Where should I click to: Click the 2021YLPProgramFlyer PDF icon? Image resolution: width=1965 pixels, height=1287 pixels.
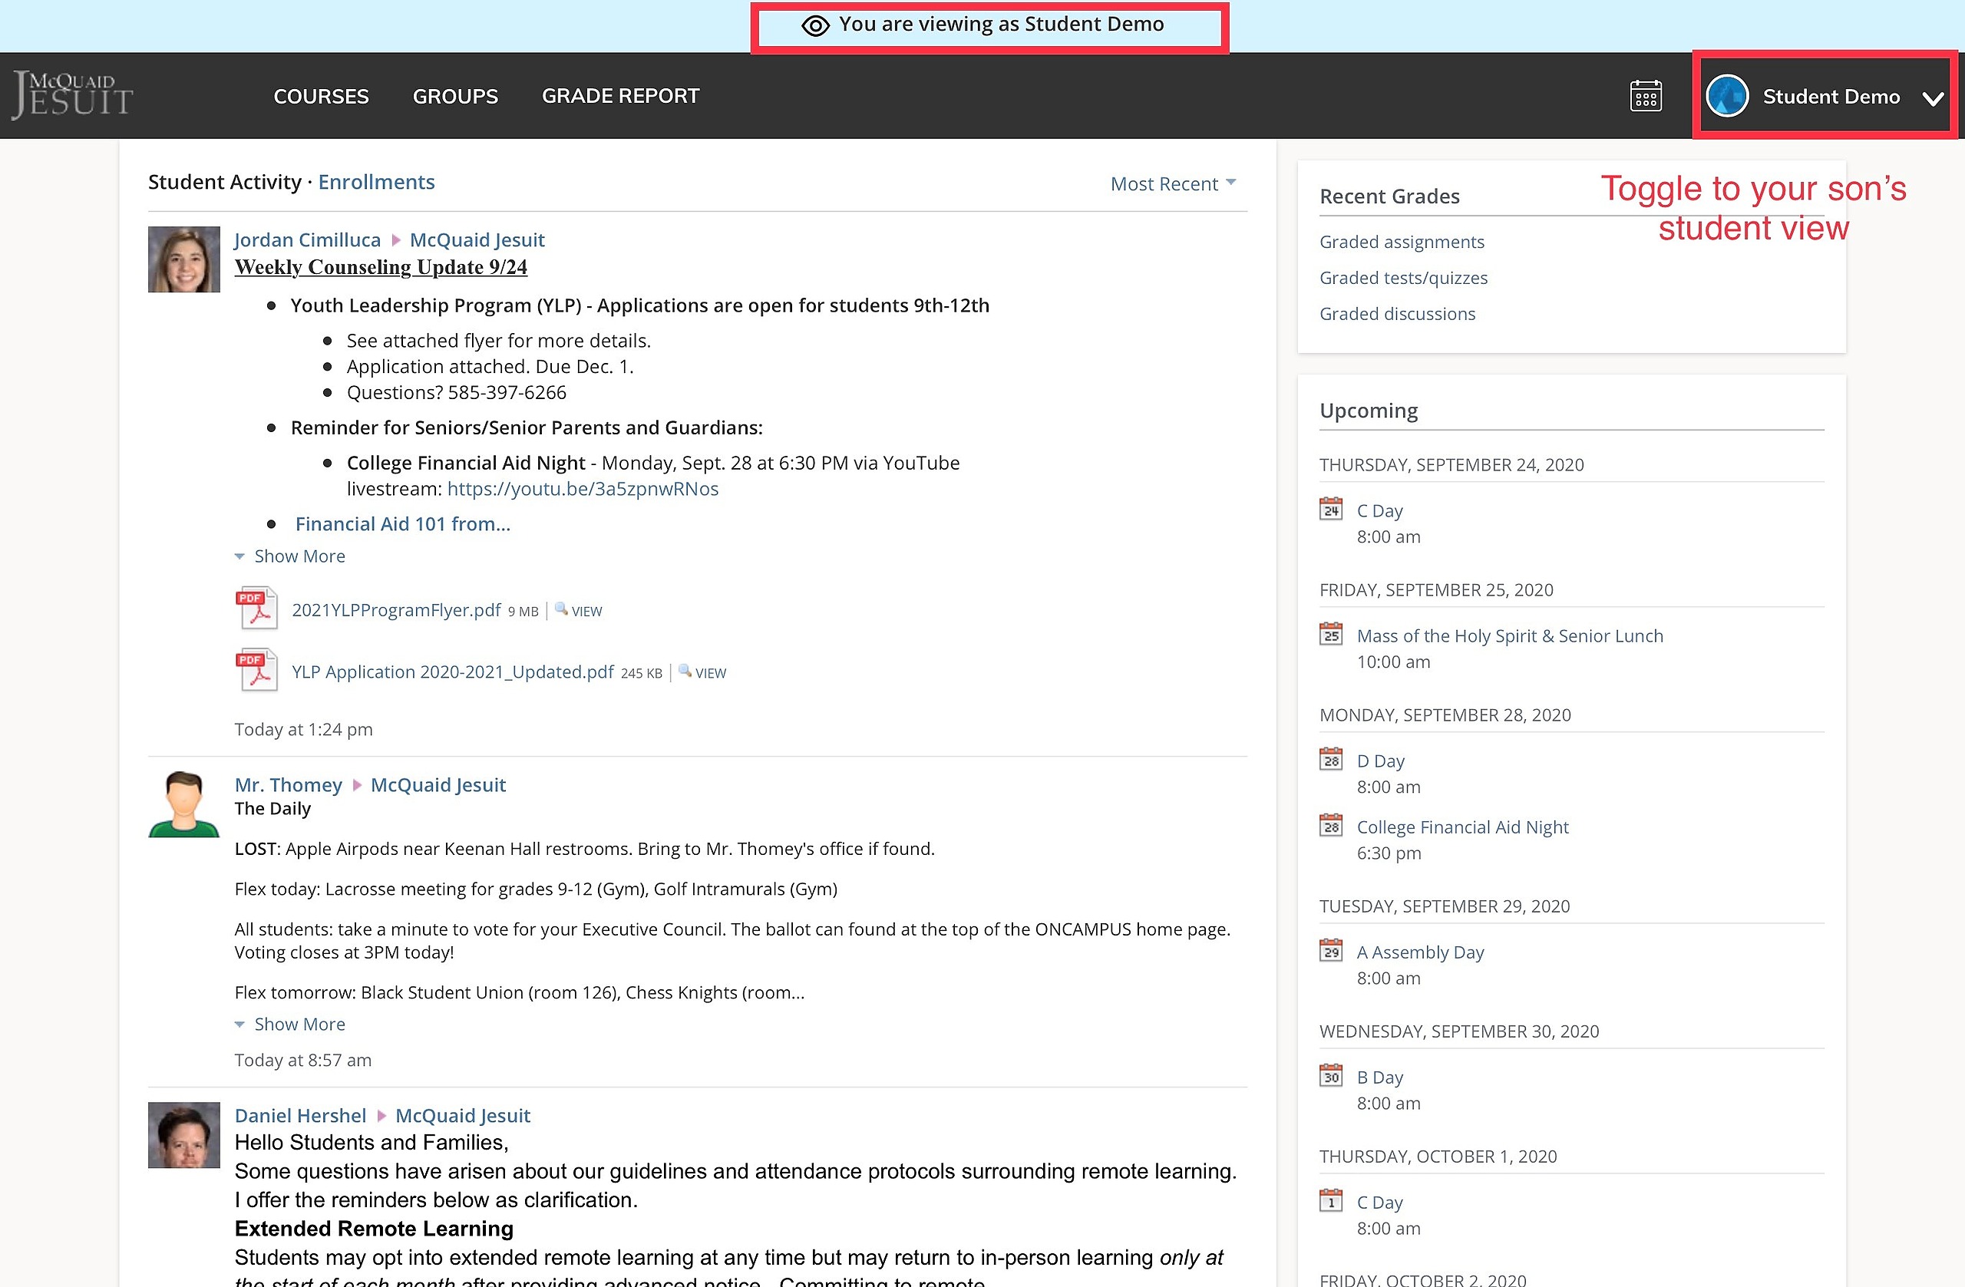click(257, 609)
